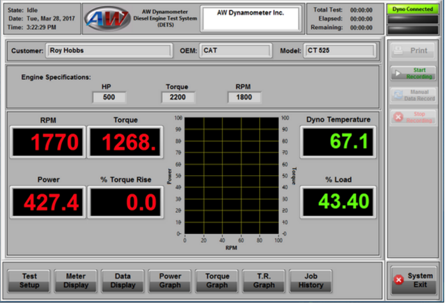
Task: Open the T.R. Graph view
Action: click(x=264, y=281)
